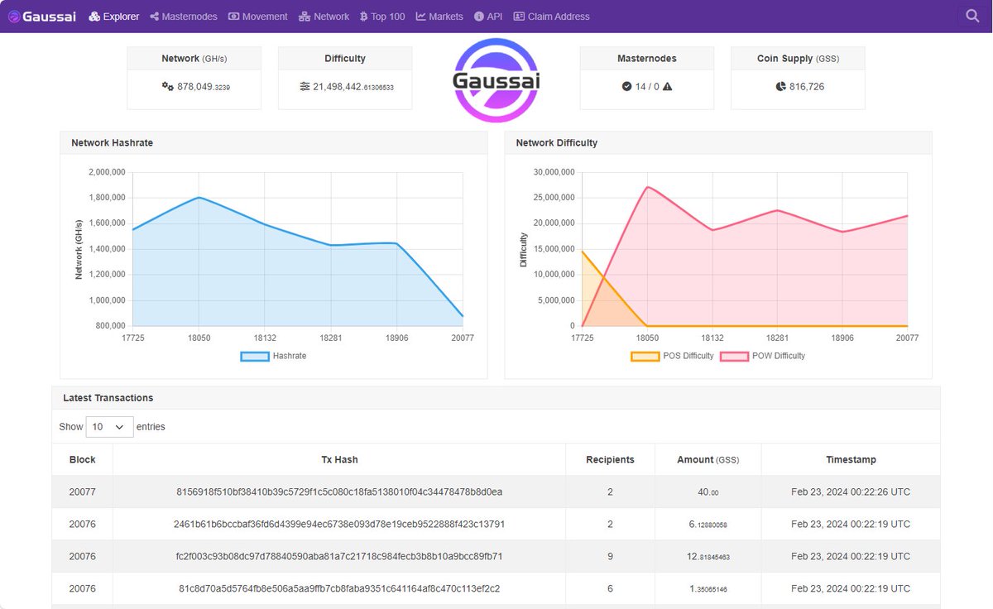Open transaction hash starting 81c8d70a
993x609 pixels.
(339, 588)
